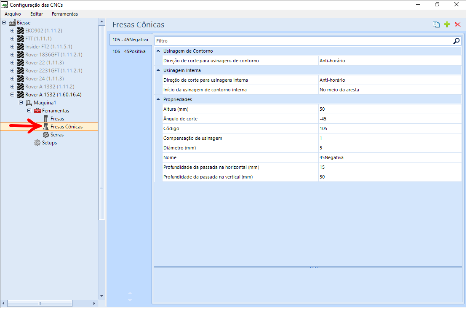Click the Fresas Cônicas conical cutter icon
467x309 pixels.
45,127
